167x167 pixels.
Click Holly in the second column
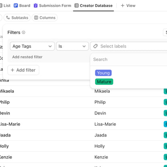(100, 146)
